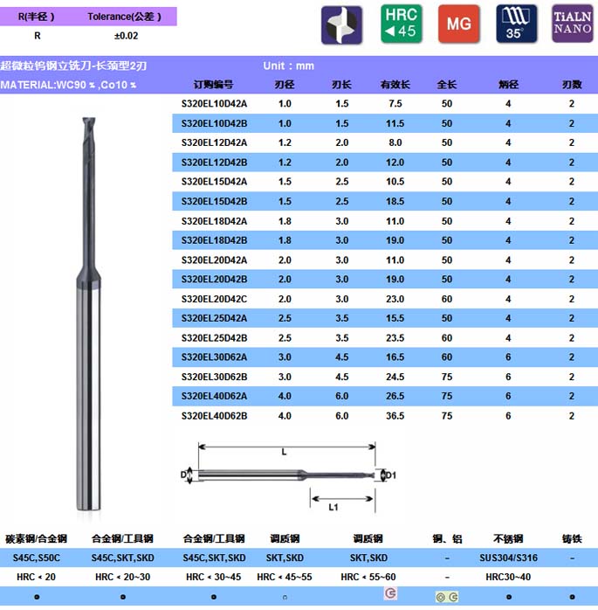The image size is (598, 610).
Task: Select the R(半径) header tab
Action: 37,17
